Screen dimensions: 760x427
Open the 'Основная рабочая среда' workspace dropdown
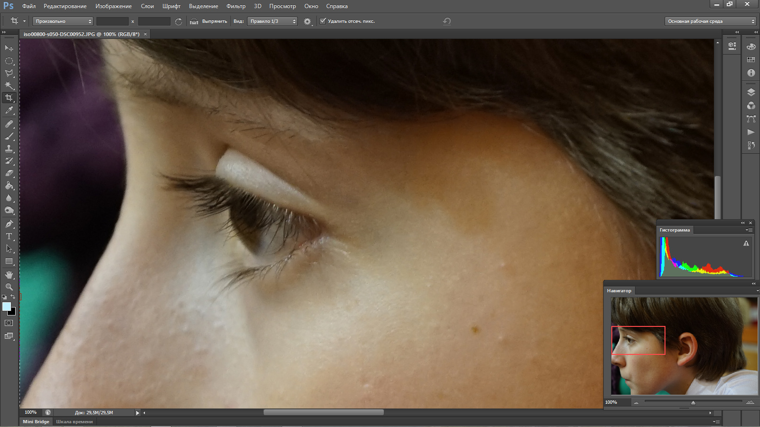710,21
